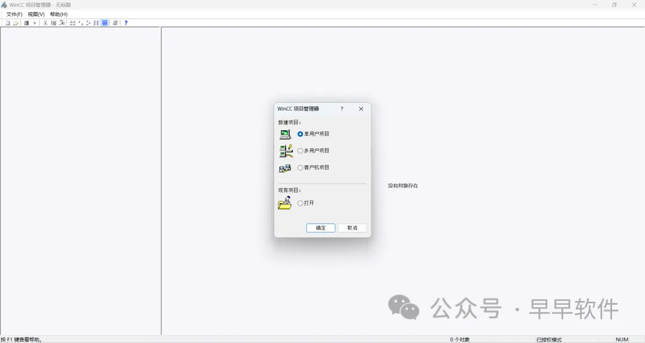The height and width of the screenshot is (343, 645).
Task: Click the 按 F1 键查看帮助 status text
Action: 21,339
